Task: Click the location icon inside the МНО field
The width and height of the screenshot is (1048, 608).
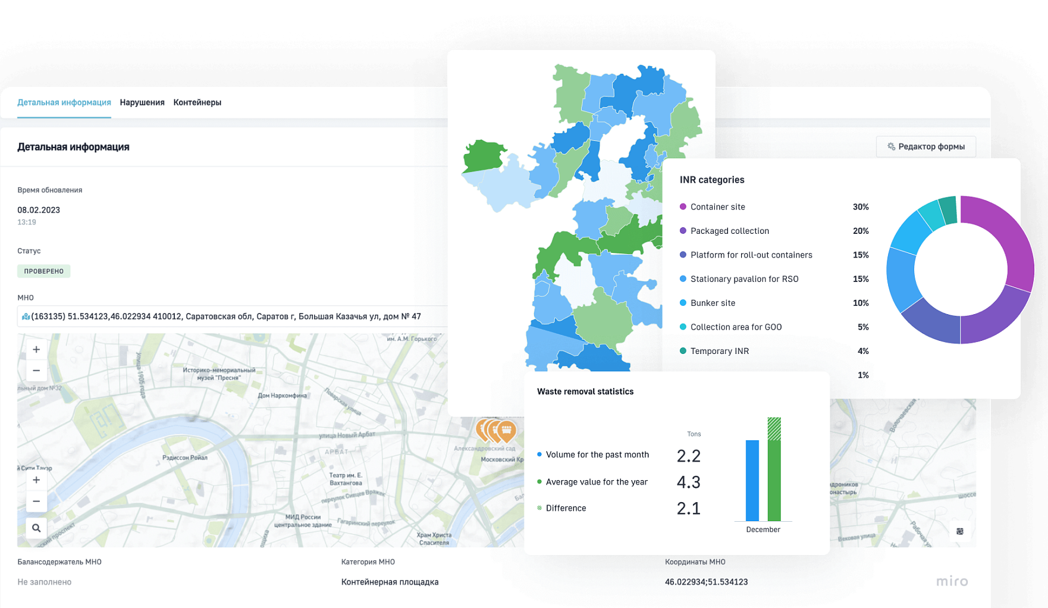Action: [x=26, y=316]
